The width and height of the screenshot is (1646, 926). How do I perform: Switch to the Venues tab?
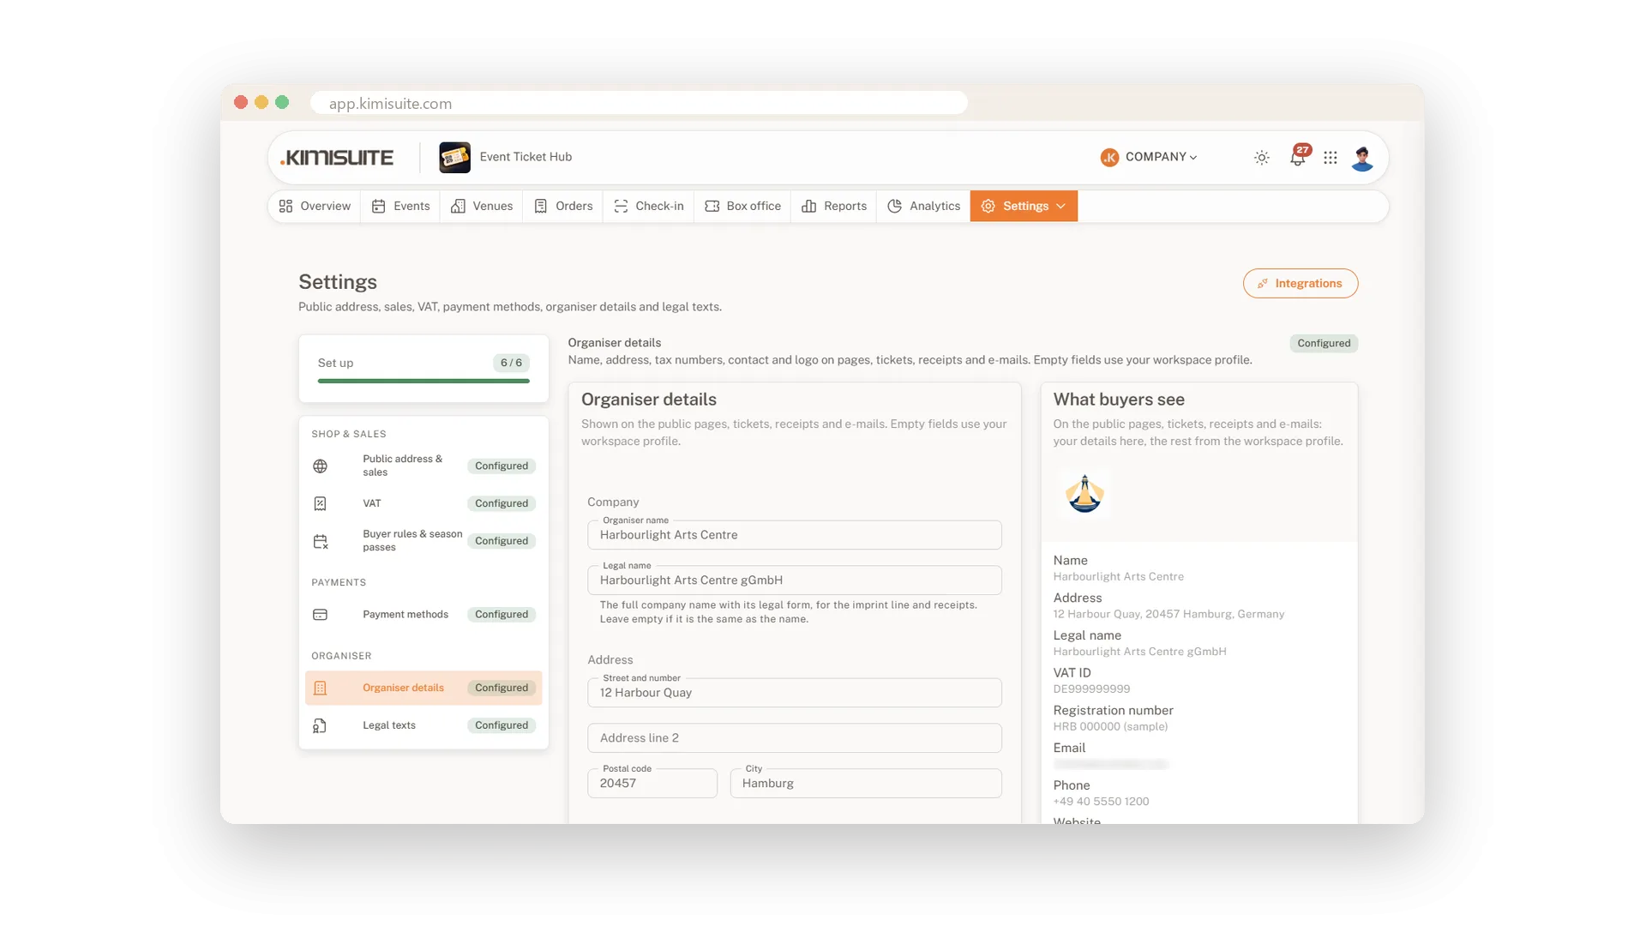coord(482,207)
